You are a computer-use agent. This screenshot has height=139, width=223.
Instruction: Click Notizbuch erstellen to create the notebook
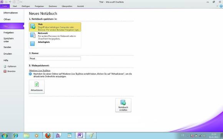pos(123,105)
